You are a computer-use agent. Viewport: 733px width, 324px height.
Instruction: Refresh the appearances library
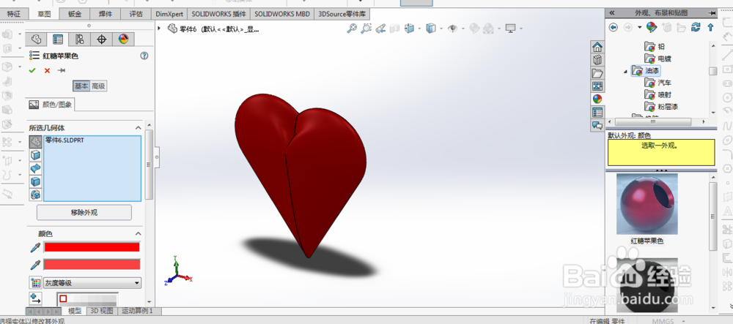[696, 28]
